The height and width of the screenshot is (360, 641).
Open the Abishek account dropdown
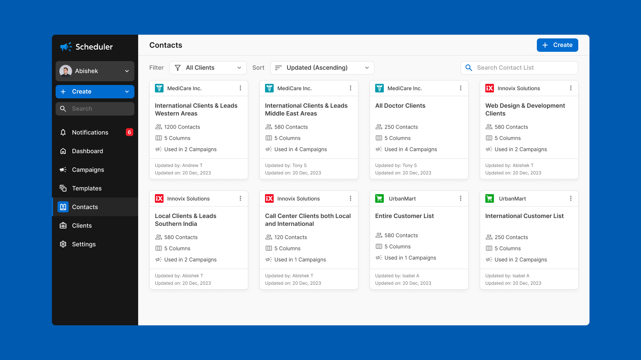click(95, 71)
